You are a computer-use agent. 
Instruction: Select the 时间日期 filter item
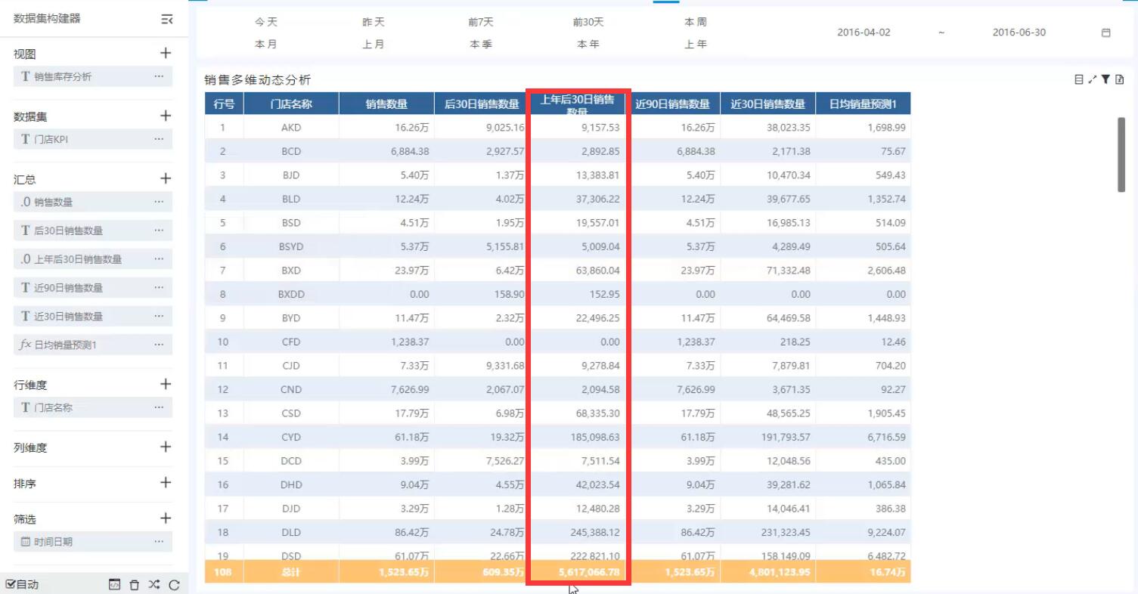click(93, 542)
